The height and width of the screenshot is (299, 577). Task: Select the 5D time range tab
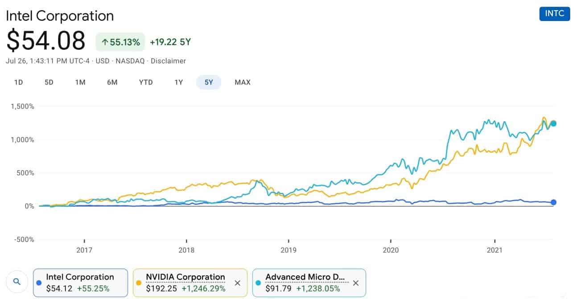[49, 82]
